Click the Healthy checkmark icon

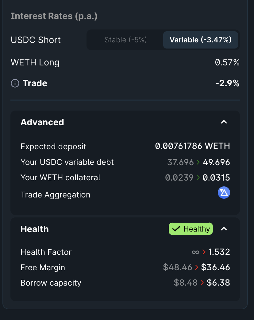[176, 229]
